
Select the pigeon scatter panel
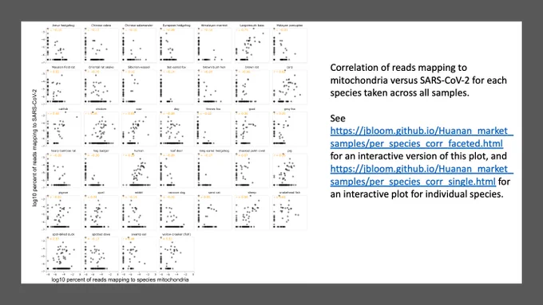[64, 212]
